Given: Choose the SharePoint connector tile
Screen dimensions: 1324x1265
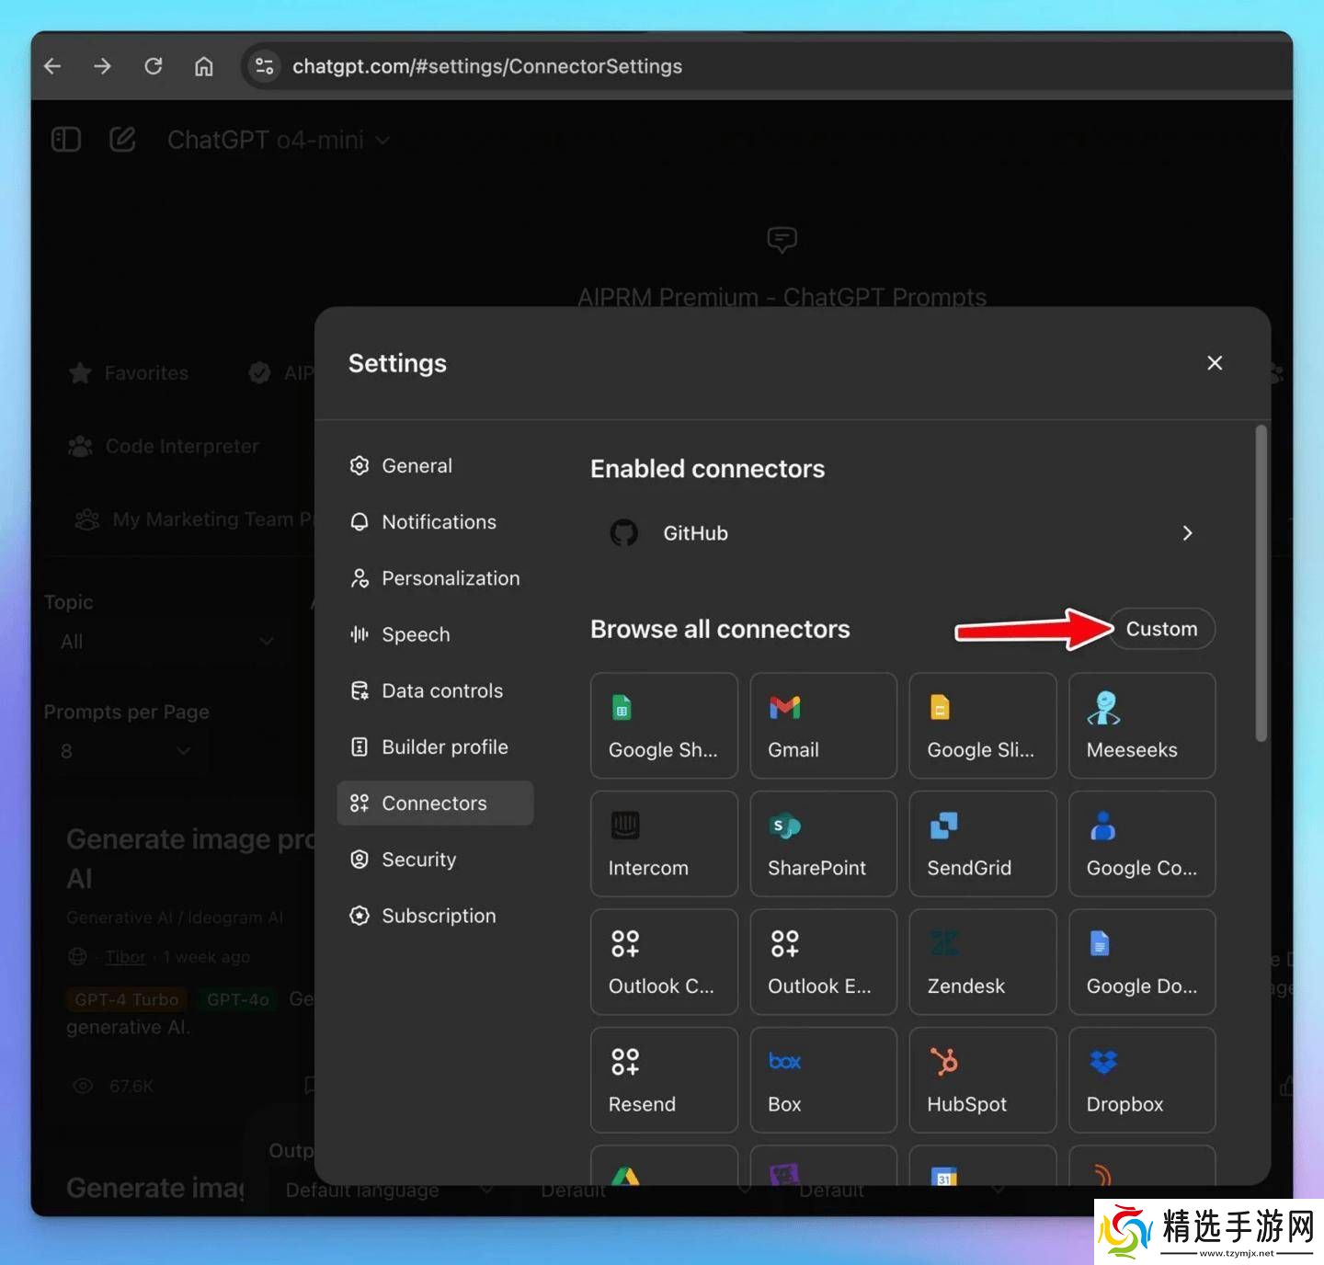Looking at the screenshot, I should (x=823, y=843).
